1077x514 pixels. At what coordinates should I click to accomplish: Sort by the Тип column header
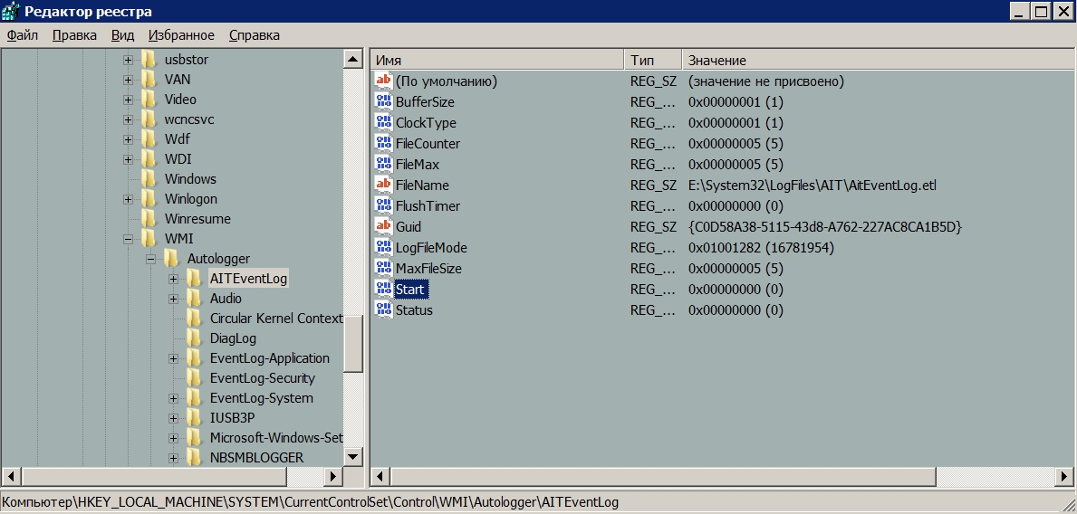[x=653, y=61]
